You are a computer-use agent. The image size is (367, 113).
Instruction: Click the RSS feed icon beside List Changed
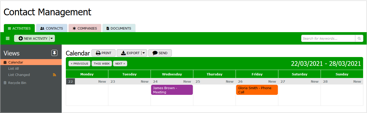(54, 75)
